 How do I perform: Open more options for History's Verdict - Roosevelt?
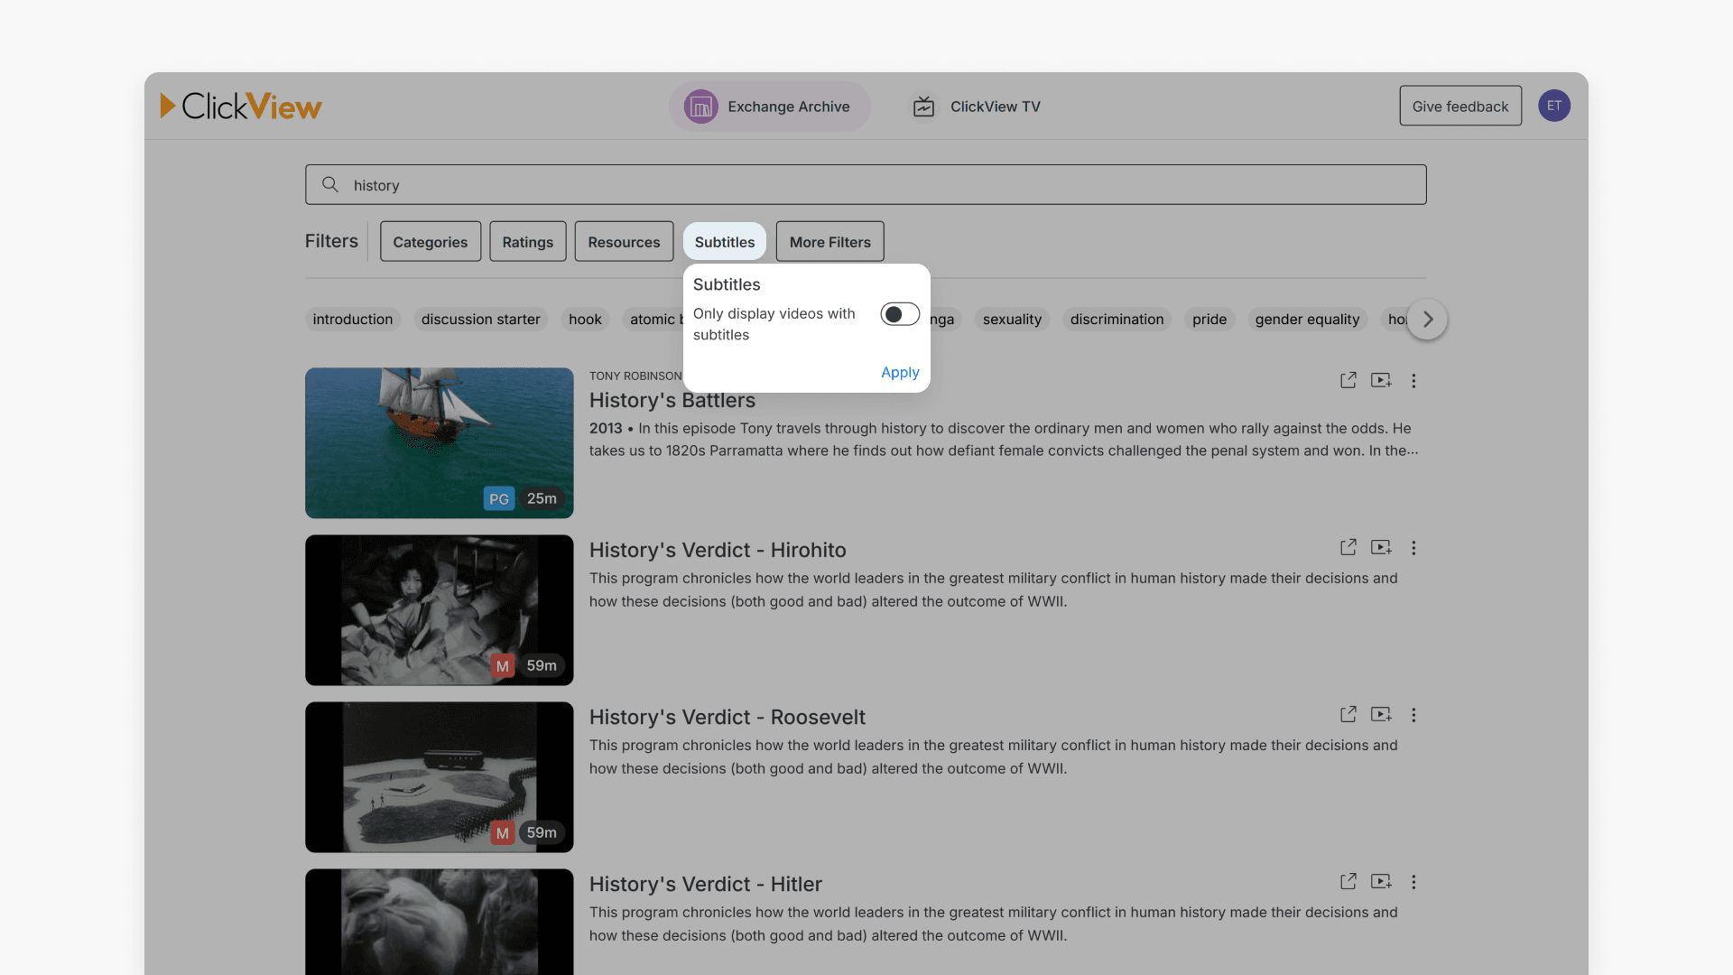click(x=1413, y=715)
